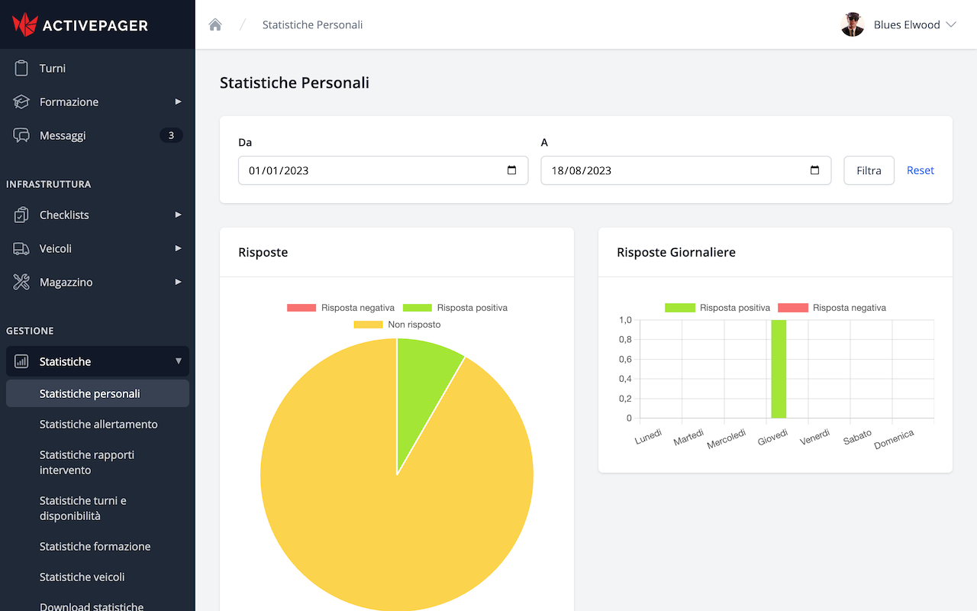Collapse the Statistiche menu arrow
Image resolution: width=977 pixels, height=611 pixels.
point(178,361)
